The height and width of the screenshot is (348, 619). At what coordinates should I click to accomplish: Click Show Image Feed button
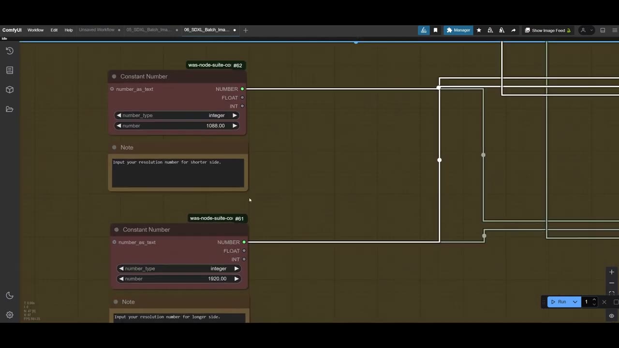(x=548, y=30)
